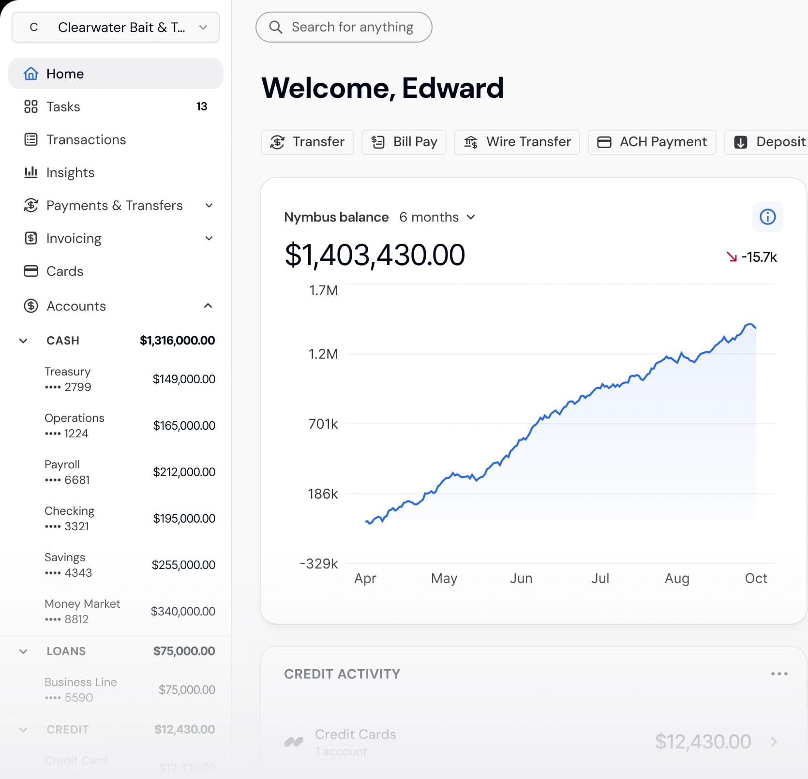Open Credit Activity three-dot options
This screenshot has height=779, width=808.
(x=779, y=674)
